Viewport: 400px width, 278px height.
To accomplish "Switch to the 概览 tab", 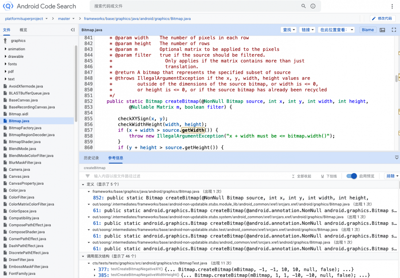I will pos(23,30).
